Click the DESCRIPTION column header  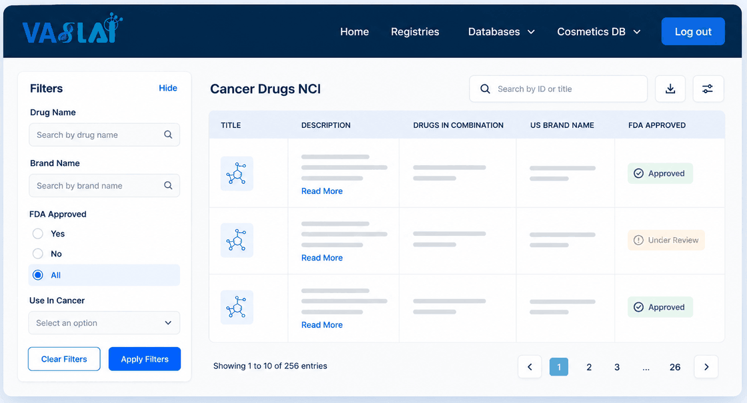coord(326,125)
